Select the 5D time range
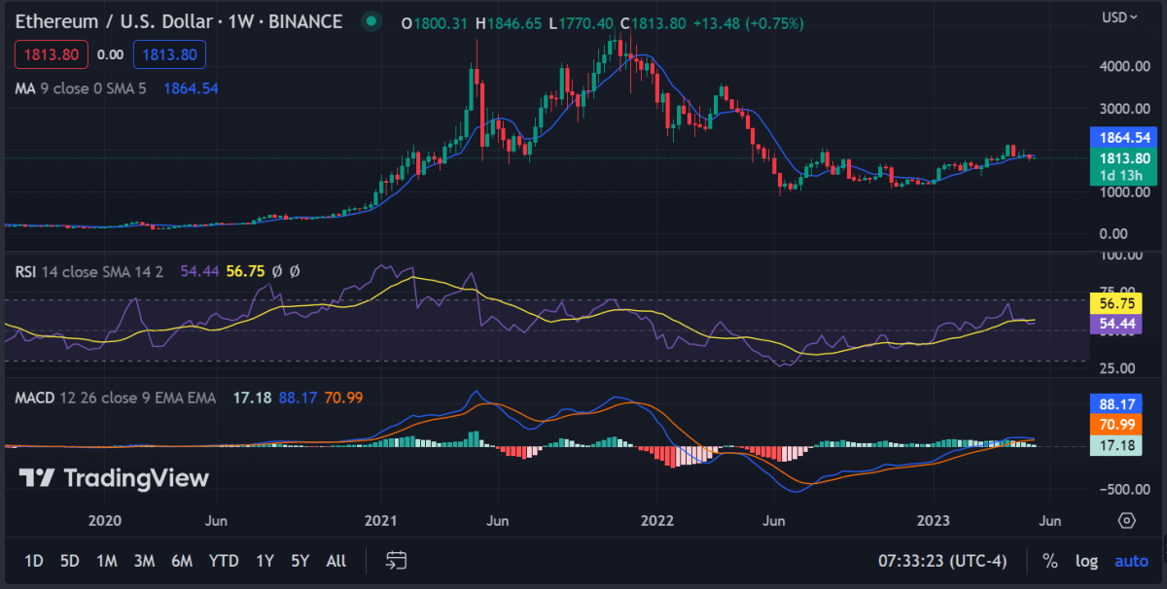The image size is (1167, 589). point(69,561)
